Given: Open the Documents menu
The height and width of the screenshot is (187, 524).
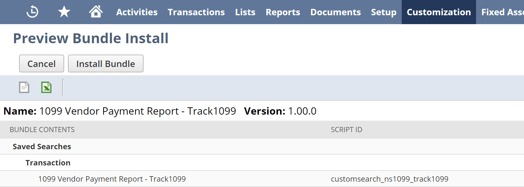Looking at the screenshot, I should (336, 12).
